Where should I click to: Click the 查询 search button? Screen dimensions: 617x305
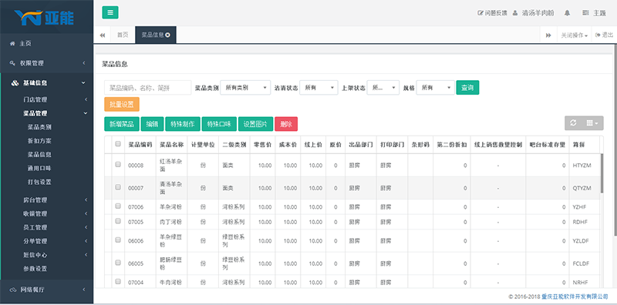pyautogui.click(x=467, y=88)
